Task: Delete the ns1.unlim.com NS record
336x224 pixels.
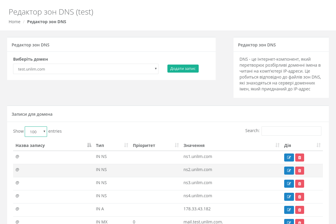Action: pyautogui.click(x=299, y=158)
